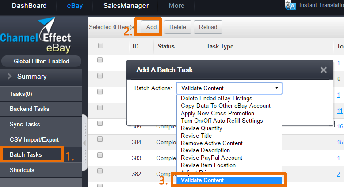The width and height of the screenshot is (344, 187).
Task: Select Revise Item Location option
Action: pyautogui.click(x=229, y=165)
